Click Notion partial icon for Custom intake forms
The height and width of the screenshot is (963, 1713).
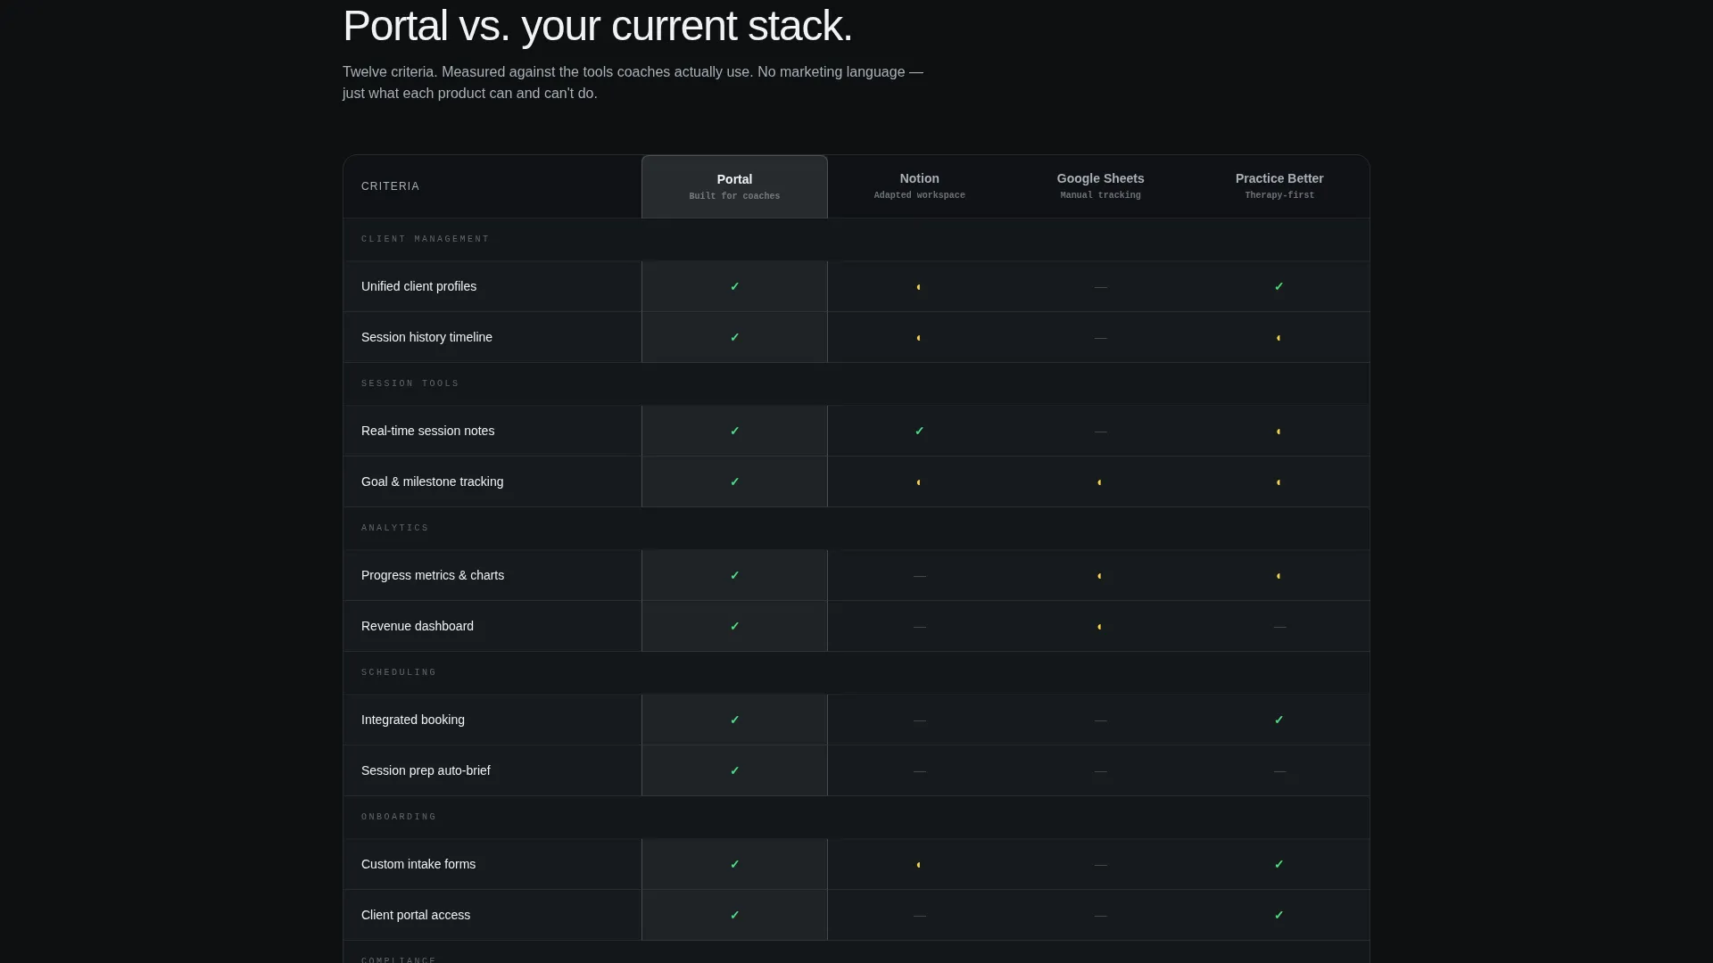(919, 865)
